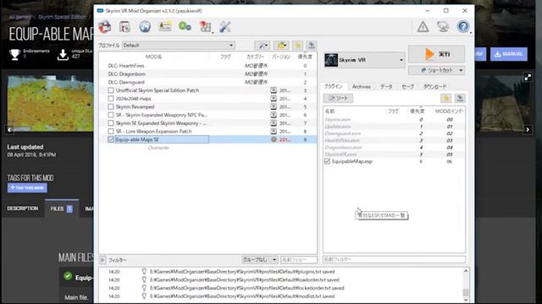Open the group-by dropdown below mod list
Screen dimensions: 542x304
(259, 260)
